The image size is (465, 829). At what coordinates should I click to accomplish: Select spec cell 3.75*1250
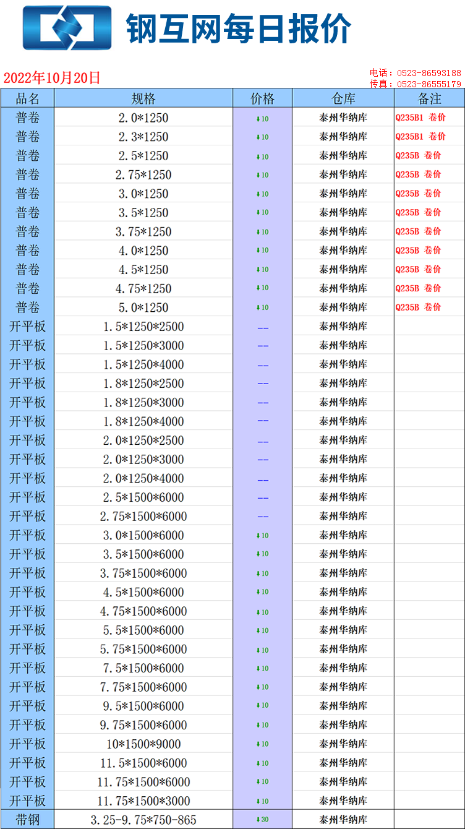click(143, 232)
